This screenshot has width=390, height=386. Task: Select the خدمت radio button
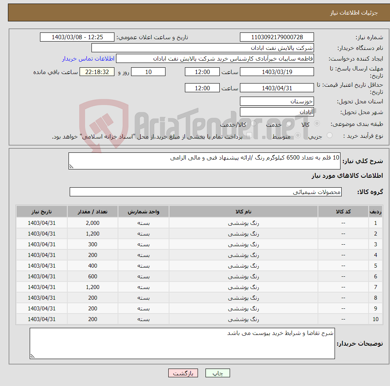(x=289, y=124)
